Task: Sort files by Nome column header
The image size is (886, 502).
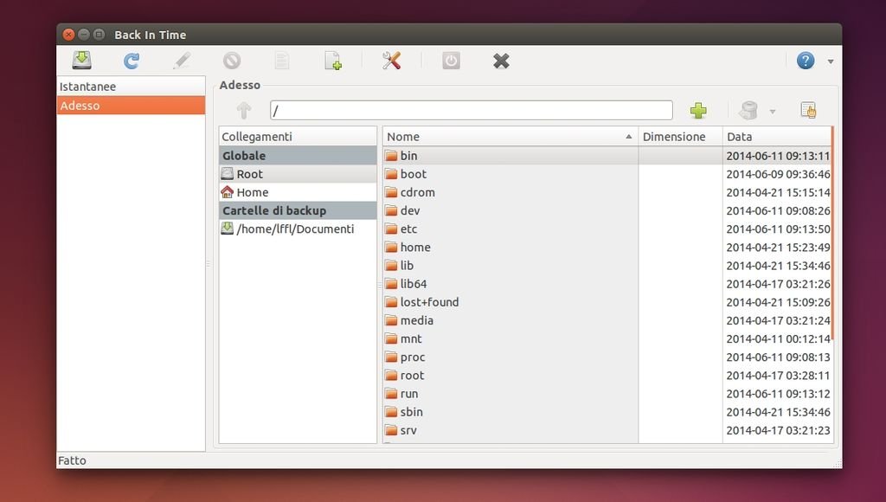Action: (x=506, y=137)
